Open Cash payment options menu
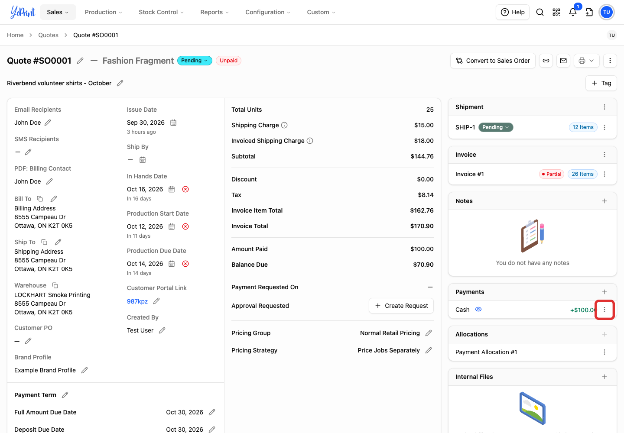The image size is (624, 433). (604, 310)
